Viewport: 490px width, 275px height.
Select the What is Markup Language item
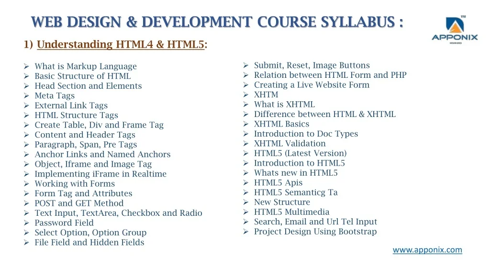click(86, 66)
